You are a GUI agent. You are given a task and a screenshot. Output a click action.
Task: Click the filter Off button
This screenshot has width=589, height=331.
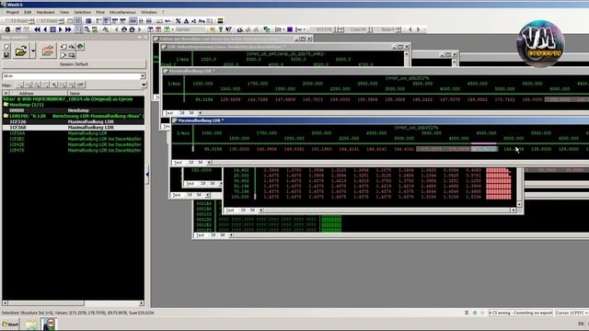pyautogui.click(x=80, y=85)
